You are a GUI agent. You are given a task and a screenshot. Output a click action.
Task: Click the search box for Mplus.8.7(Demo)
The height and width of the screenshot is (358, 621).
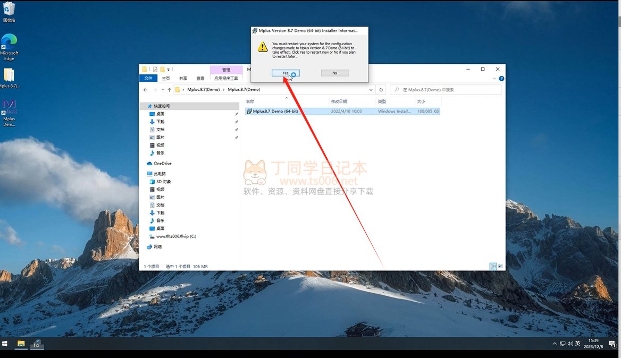click(x=445, y=90)
